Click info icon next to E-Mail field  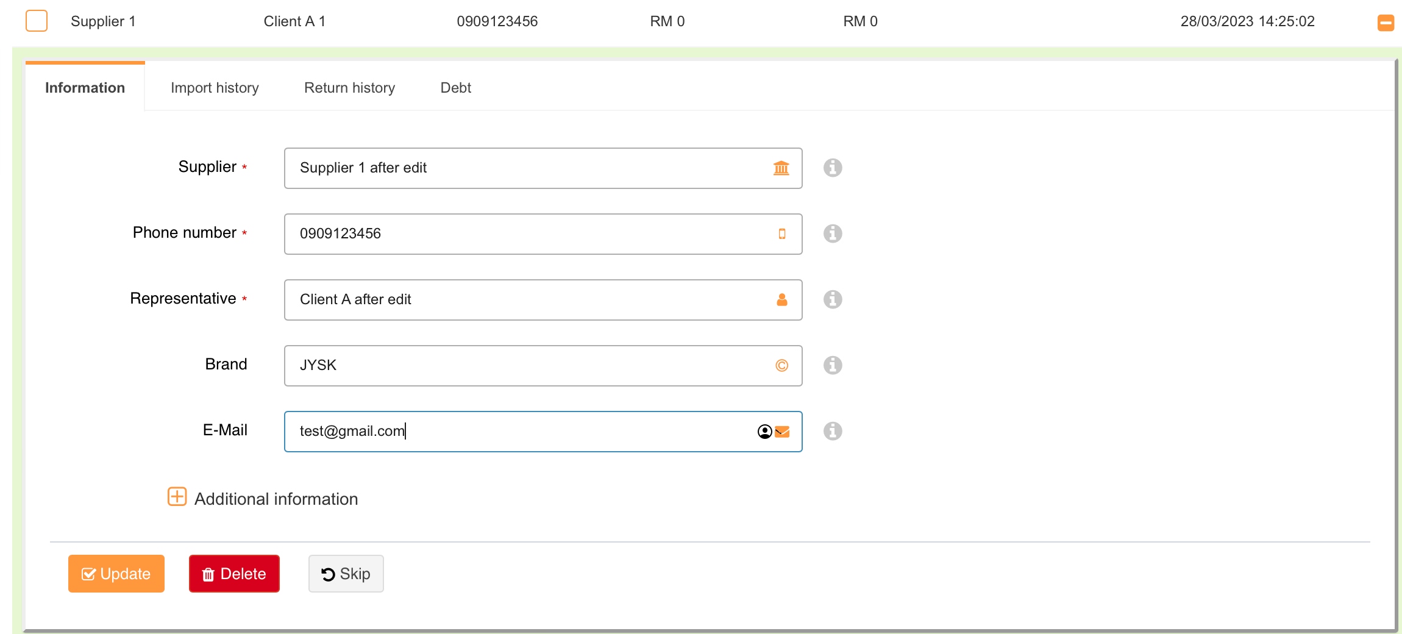click(x=833, y=431)
